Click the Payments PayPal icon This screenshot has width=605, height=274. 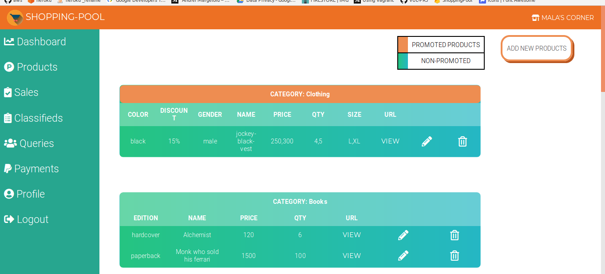coord(8,169)
